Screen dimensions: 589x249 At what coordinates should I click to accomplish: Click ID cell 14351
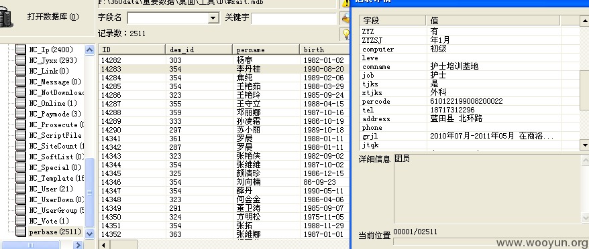pos(111,226)
